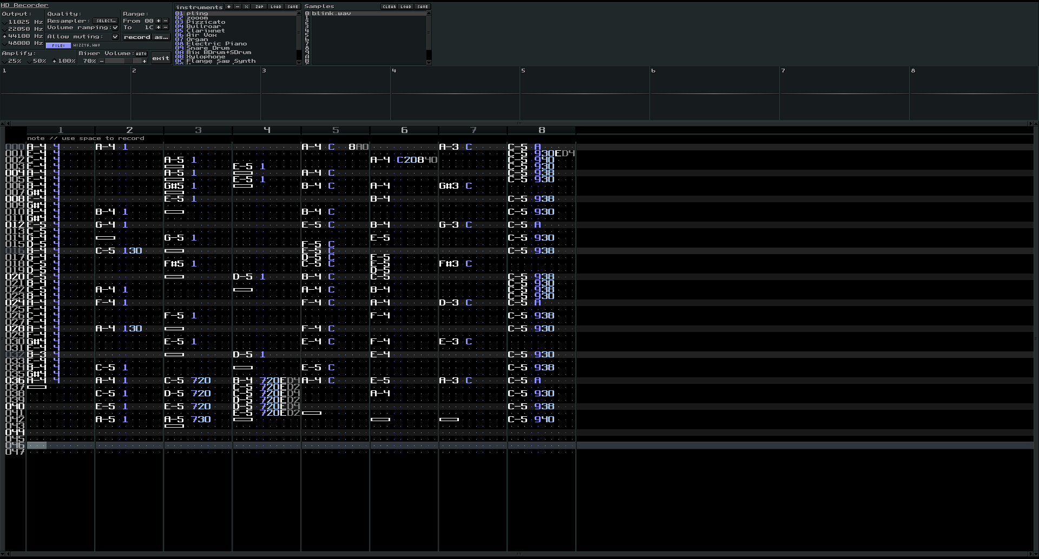Screen dimensions: 1039x559
Task: Save the current instrument
Action: tap(293, 6)
